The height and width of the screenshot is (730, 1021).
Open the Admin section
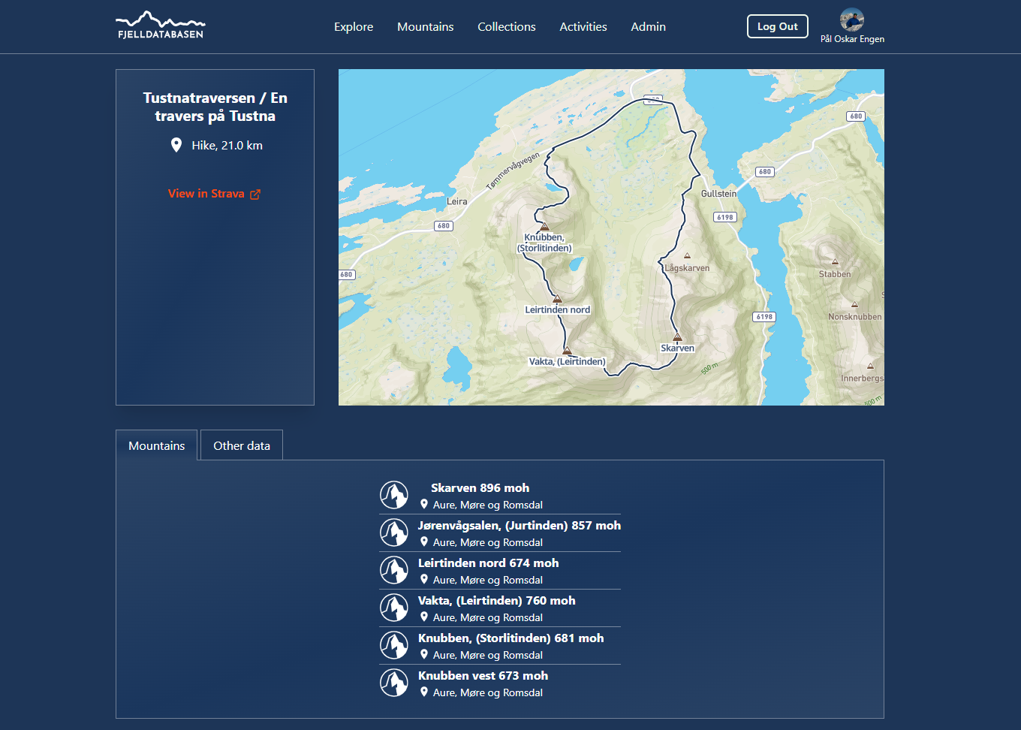coord(648,27)
